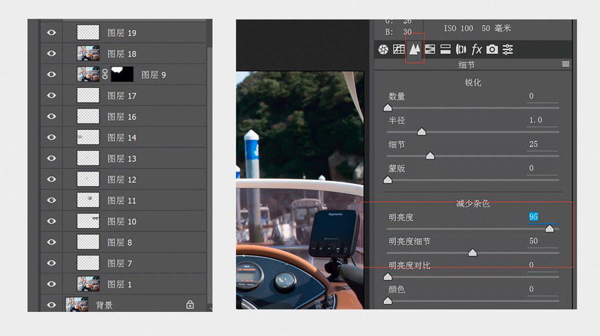
Task: Hide layer 图层 19 with eye icon
Action: pos(51,33)
